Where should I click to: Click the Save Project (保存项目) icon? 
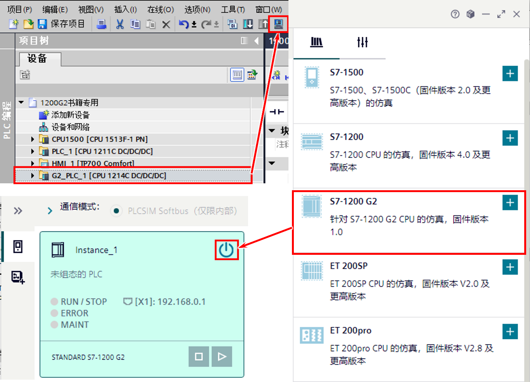point(42,24)
